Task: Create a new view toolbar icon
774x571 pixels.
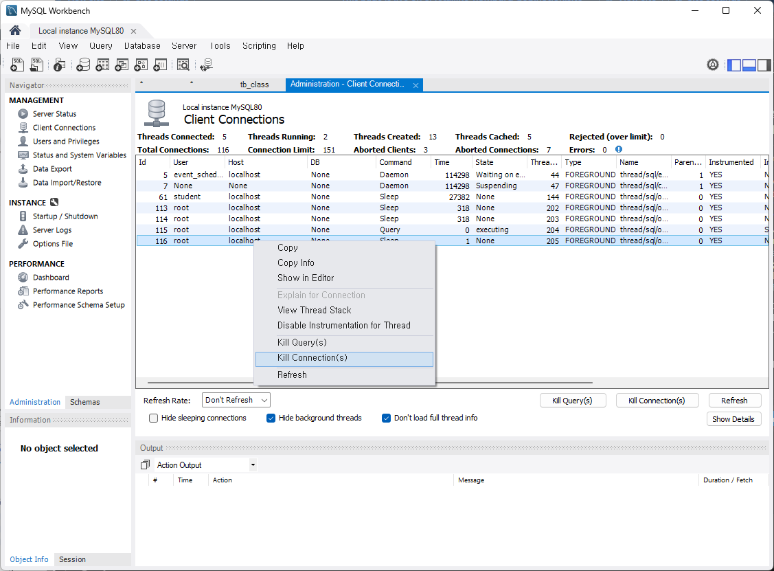Action: tap(122, 65)
